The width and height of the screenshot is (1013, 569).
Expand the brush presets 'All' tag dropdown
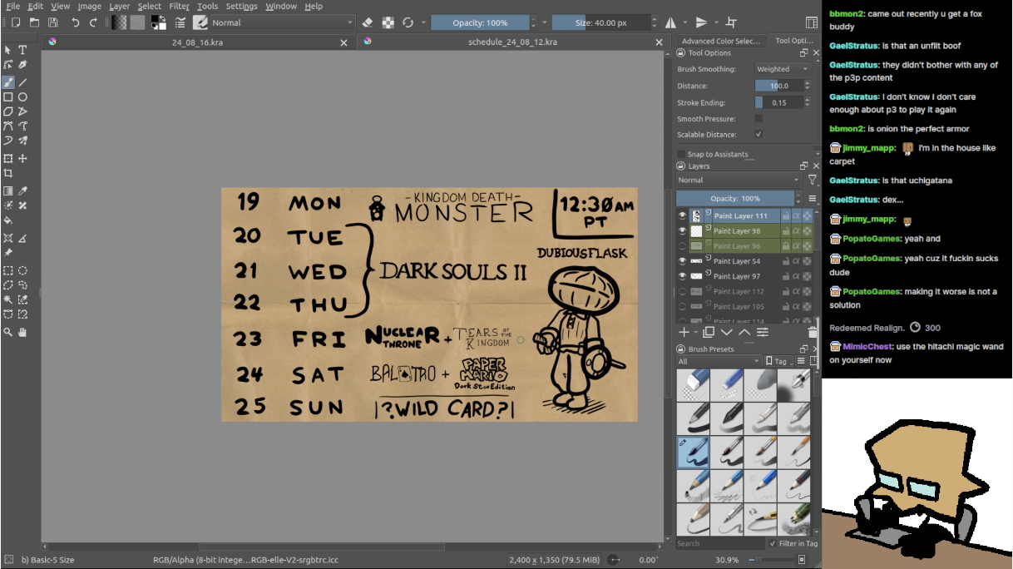point(719,361)
